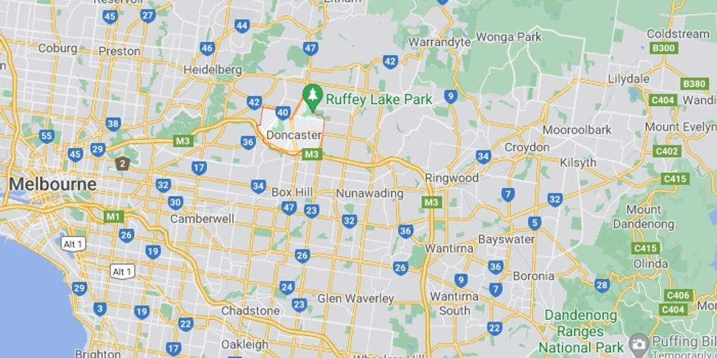Open the Ruffey Lake Park label
717x358 pixels.
(379, 99)
